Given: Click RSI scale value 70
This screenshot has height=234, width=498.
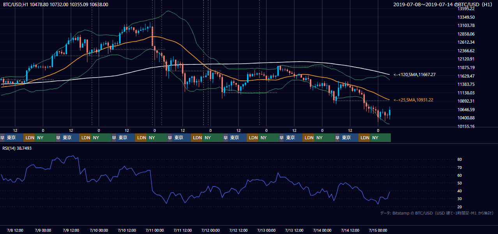Looking at the screenshot, I should [460, 167].
